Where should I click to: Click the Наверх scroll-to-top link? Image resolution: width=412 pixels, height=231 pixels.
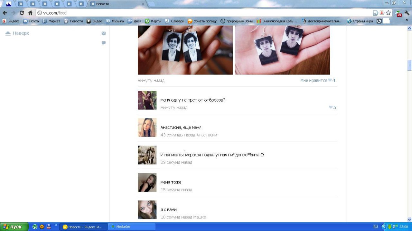(17, 33)
